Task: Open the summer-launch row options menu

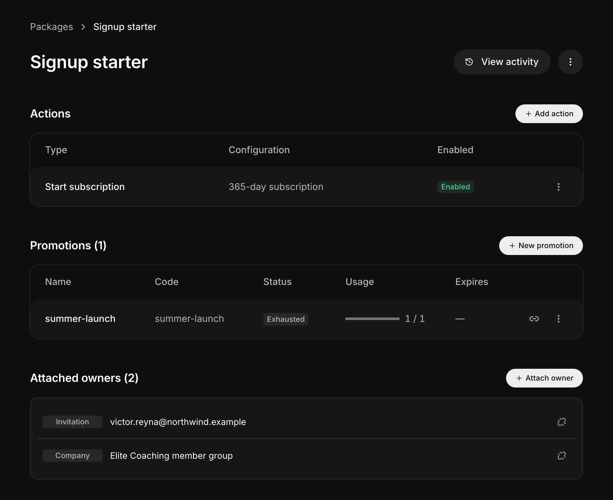Action: click(558, 319)
